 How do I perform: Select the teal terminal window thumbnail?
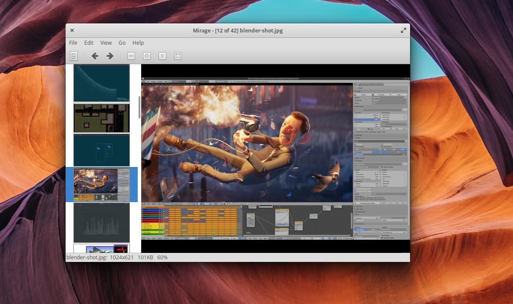(x=101, y=150)
